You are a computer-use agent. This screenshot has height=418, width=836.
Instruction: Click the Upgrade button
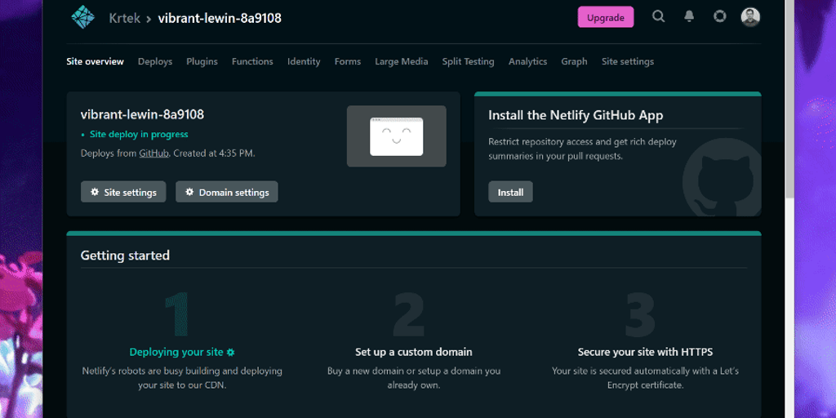point(606,17)
